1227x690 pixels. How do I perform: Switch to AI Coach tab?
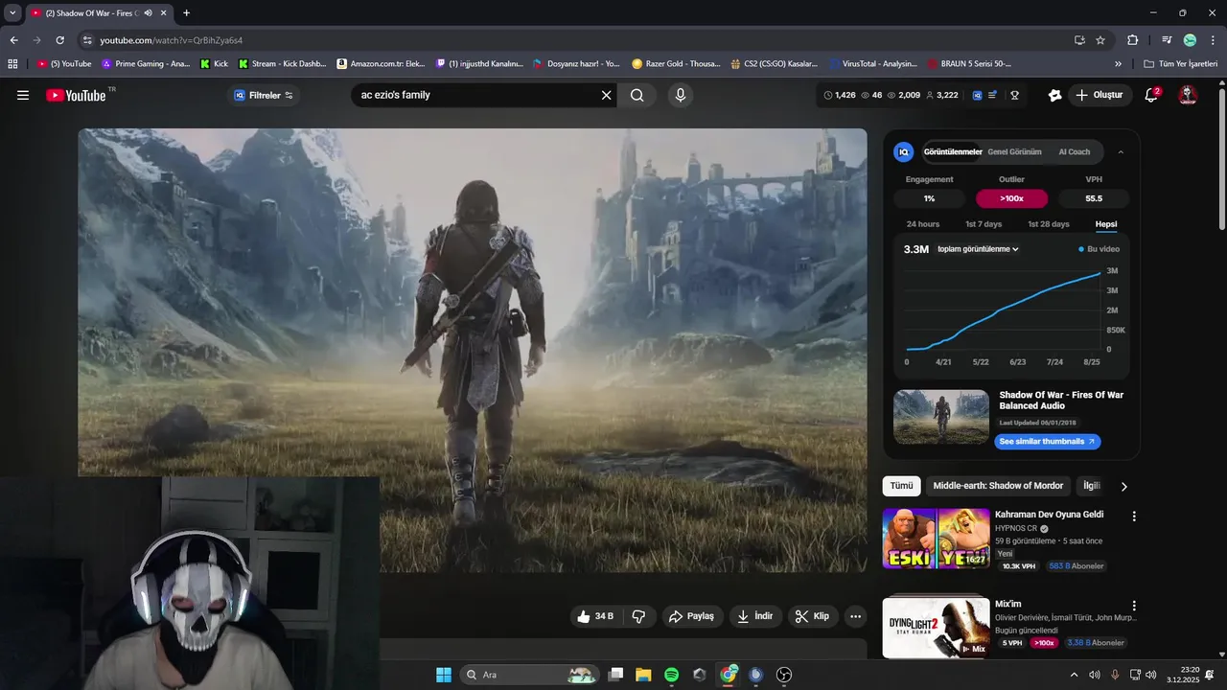[x=1075, y=152]
